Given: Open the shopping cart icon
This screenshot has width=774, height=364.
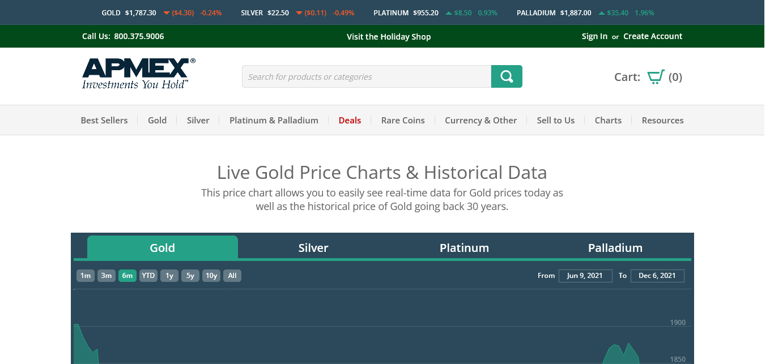Looking at the screenshot, I should 656,77.
